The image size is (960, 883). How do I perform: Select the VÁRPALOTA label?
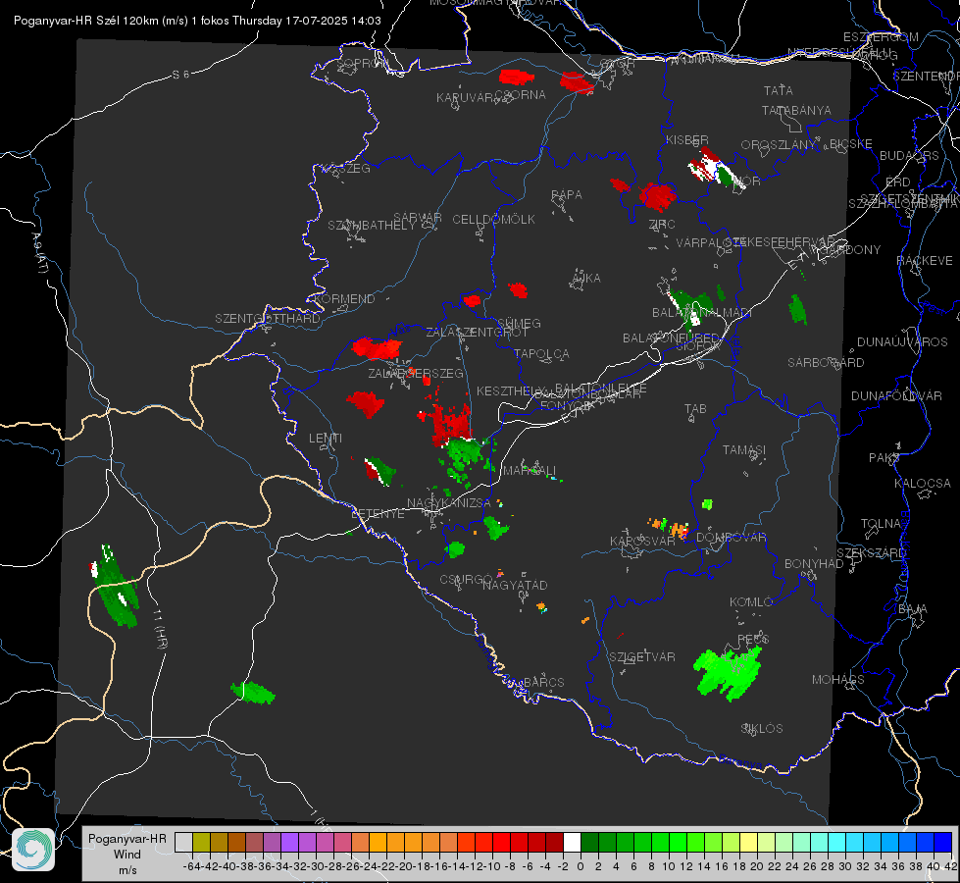pyautogui.click(x=710, y=242)
